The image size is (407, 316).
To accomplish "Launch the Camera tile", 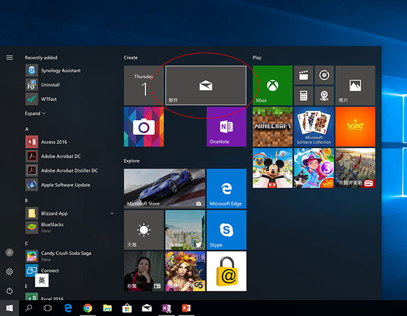I will (144, 127).
